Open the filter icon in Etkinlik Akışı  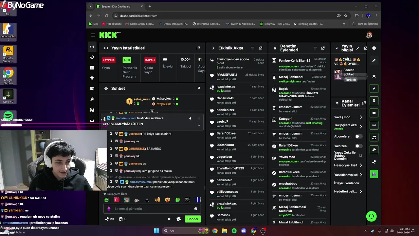(253, 48)
